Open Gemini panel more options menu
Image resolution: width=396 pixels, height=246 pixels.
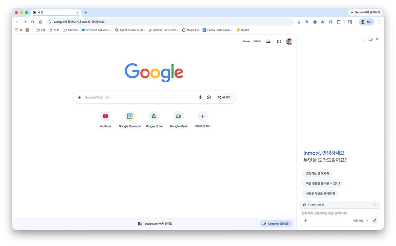(364, 39)
